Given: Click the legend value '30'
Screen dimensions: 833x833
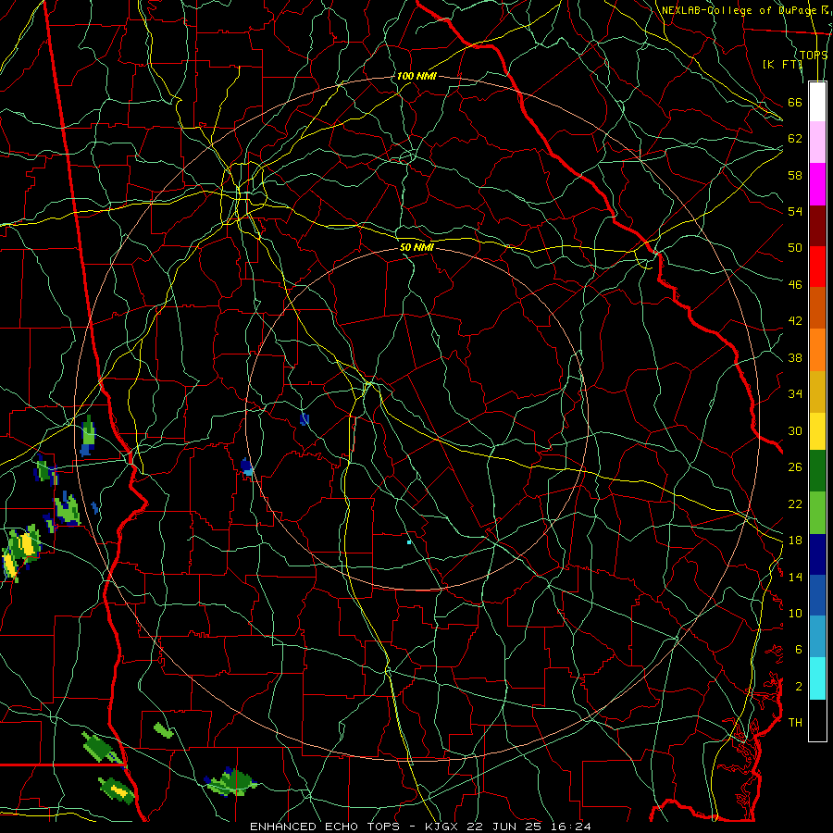Looking at the screenshot, I should click(795, 430).
